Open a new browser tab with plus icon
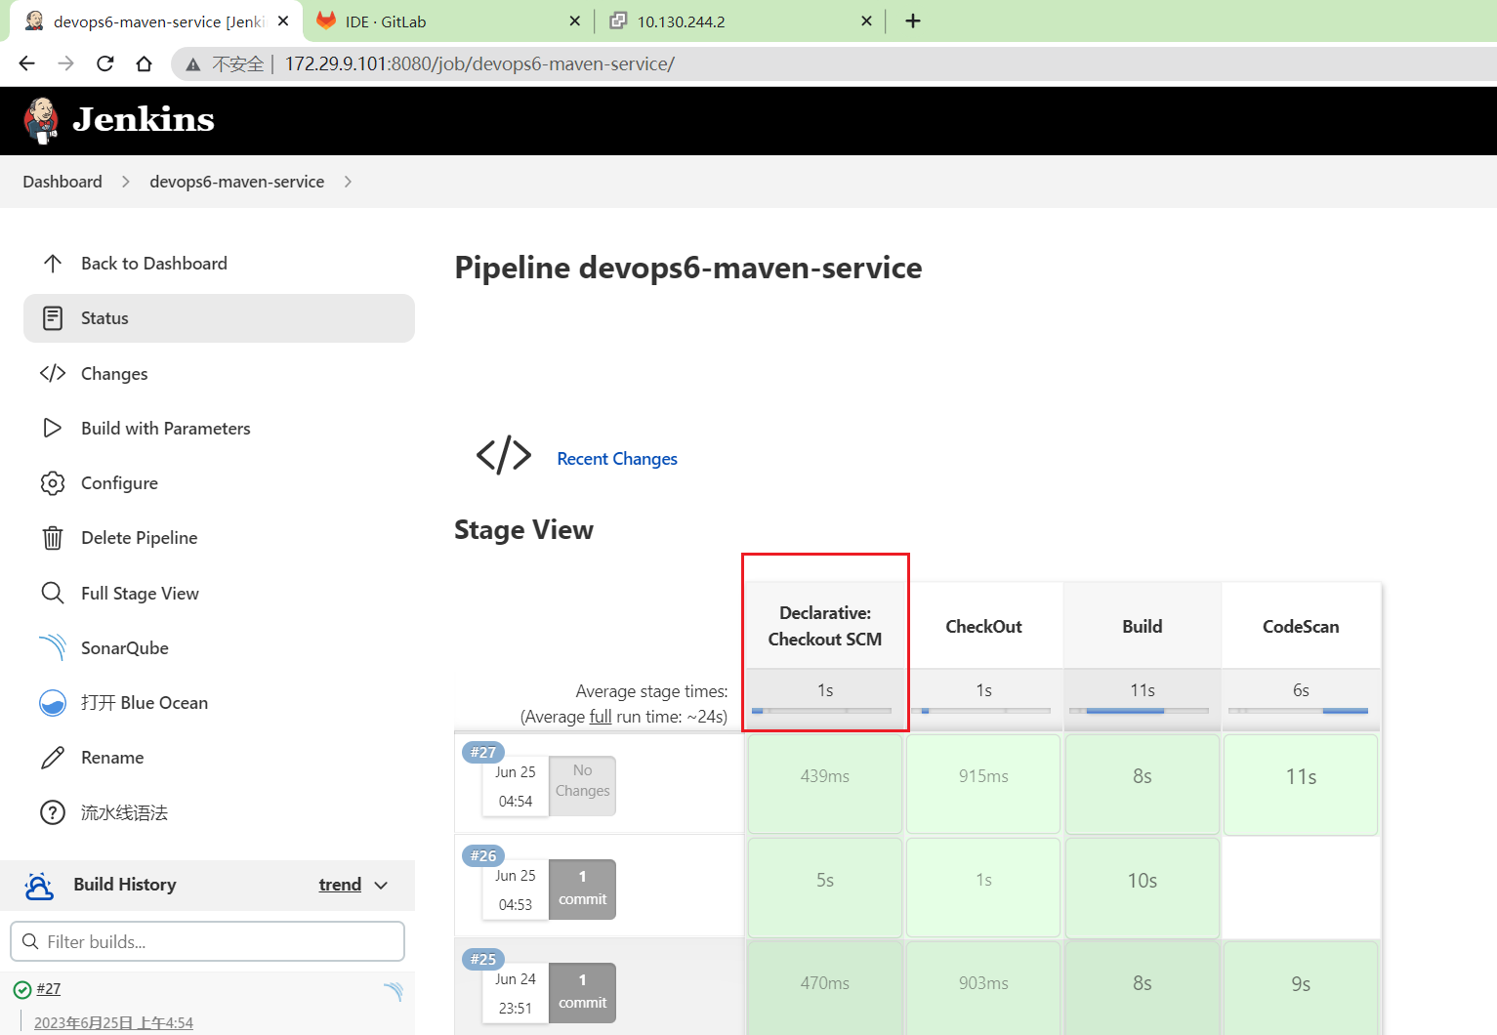Image resolution: width=1497 pixels, height=1035 pixels. pyautogui.click(x=913, y=21)
